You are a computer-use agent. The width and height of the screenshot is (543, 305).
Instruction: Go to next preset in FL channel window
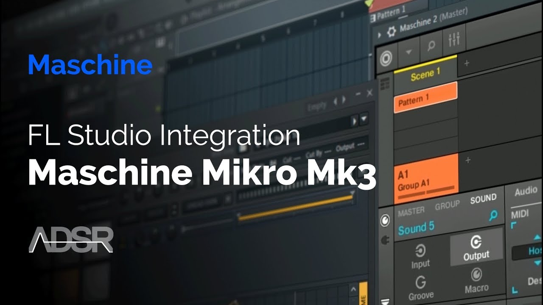pos(344,100)
